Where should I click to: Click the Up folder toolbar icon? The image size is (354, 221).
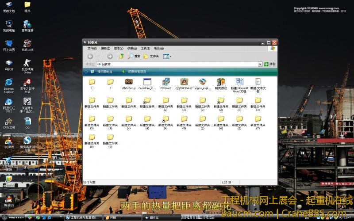[x=122, y=56]
